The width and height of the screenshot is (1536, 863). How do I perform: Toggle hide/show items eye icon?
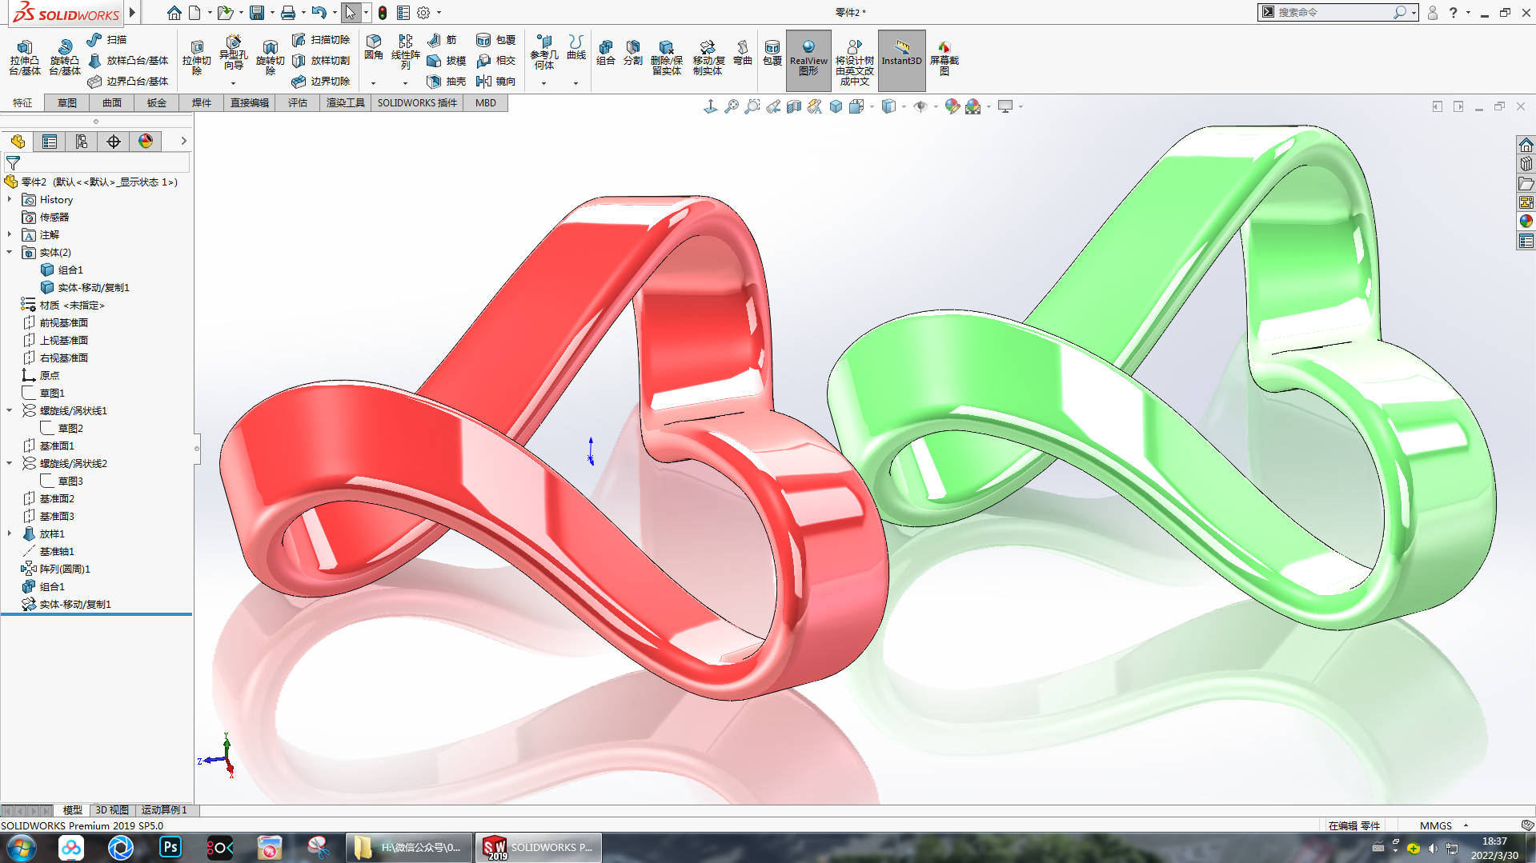pyautogui.click(x=920, y=106)
